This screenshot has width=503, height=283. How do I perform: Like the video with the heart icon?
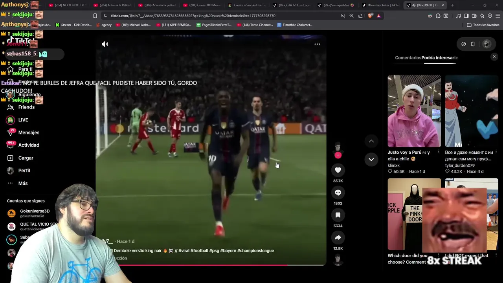(x=338, y=170)
